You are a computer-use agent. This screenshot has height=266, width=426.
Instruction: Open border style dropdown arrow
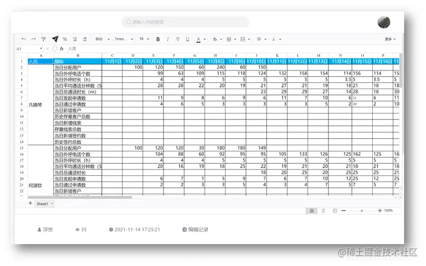tap(235, 39)
